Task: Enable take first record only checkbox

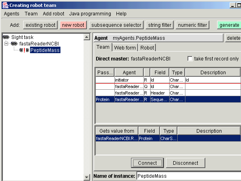Action: click(x=190, y=58)
